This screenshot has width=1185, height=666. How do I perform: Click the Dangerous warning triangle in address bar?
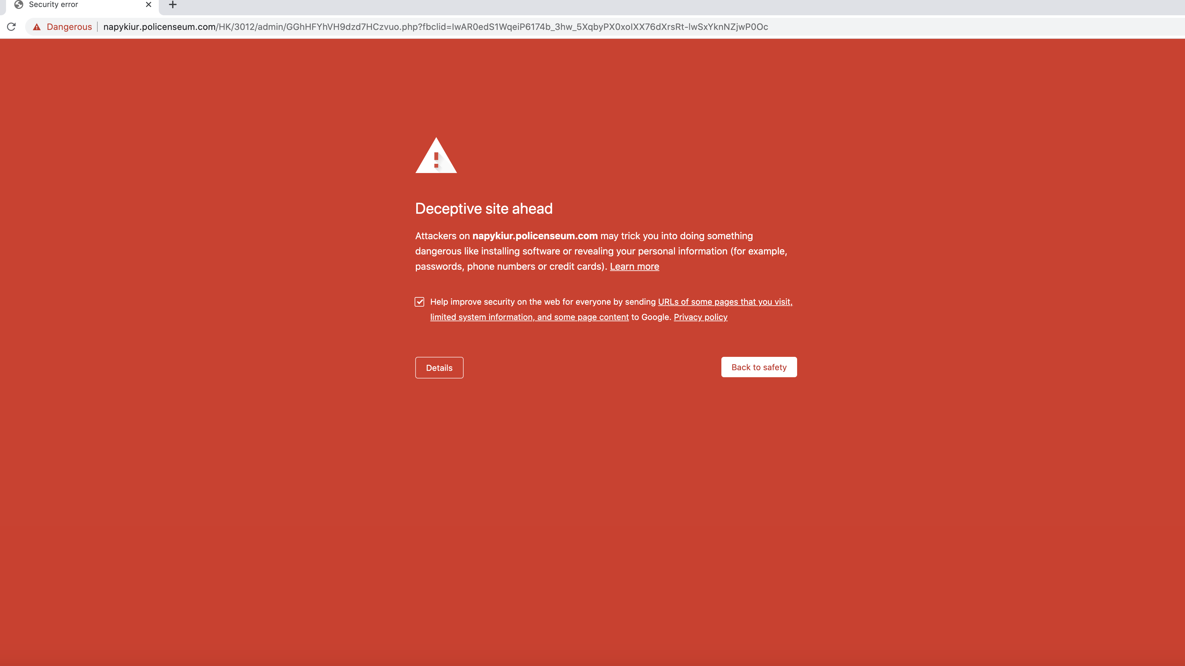pos(37,26)
